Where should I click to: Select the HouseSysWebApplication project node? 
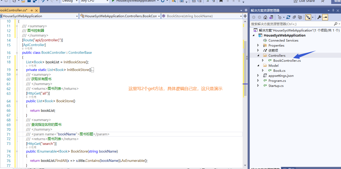[x=284, y=35]
